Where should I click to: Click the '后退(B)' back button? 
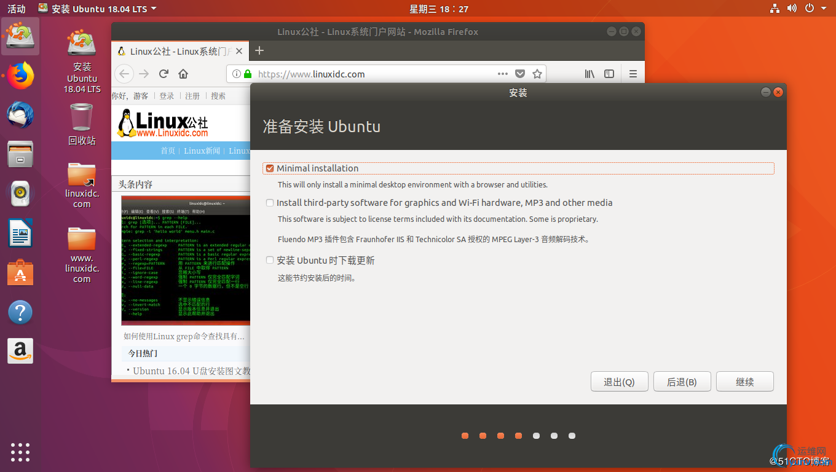click(682, 382)
